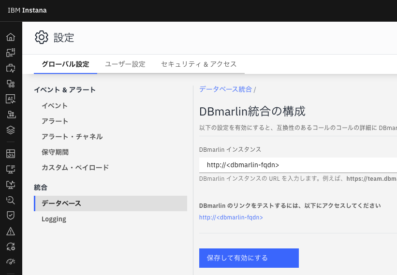Viewport: 397px width, 275px height.
Task: Click the settings gear icon beside 設定
Action: click(x=41, y=37)
